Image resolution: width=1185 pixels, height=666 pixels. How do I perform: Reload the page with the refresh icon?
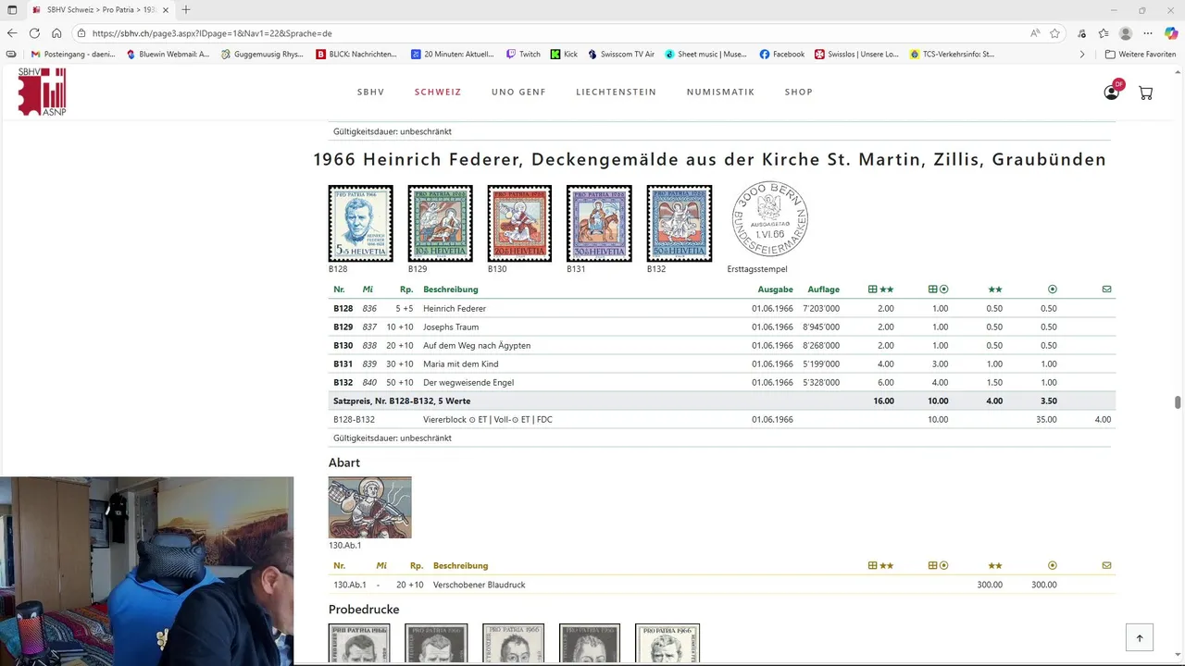(x=34, y=32)
